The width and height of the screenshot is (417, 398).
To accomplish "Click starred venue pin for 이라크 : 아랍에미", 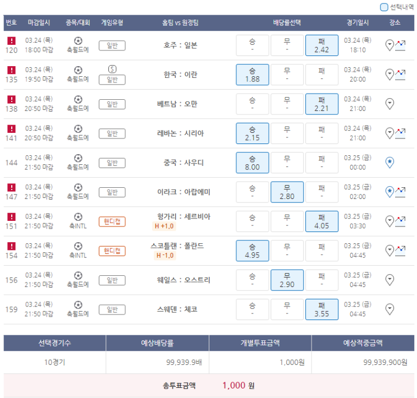I will 389,192.
